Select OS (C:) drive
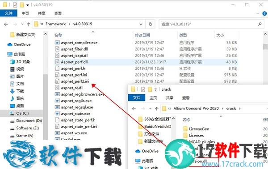This screenshot has height=169, width=268. pyautogui.click(x=21, y=113)
